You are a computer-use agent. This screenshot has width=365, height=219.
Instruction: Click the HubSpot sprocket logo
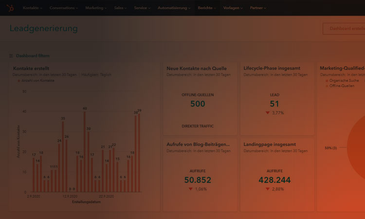[x=10, y=8]
